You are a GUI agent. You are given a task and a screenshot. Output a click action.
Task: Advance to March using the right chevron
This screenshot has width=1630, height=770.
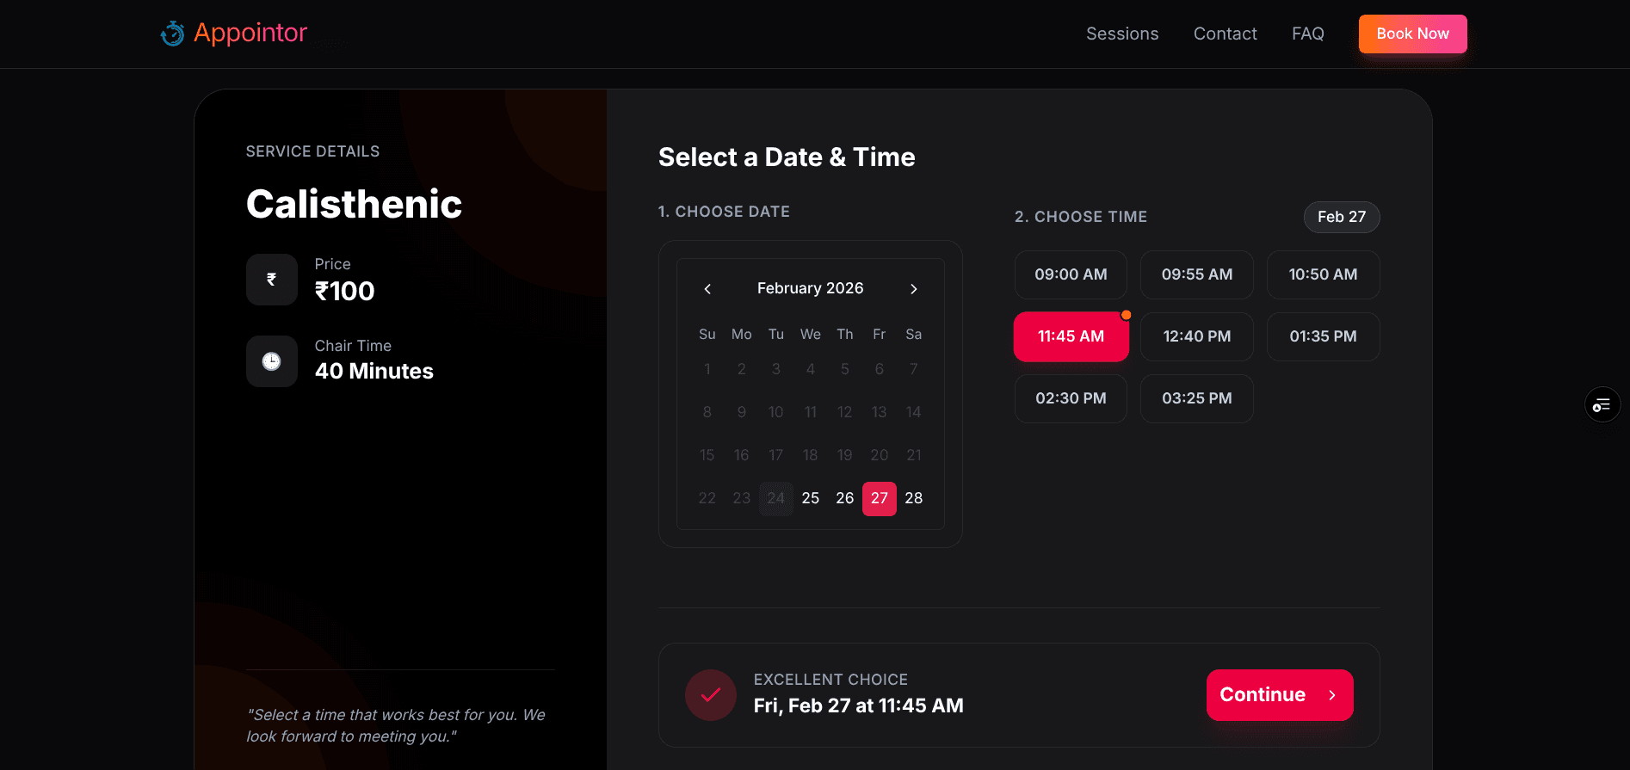[x=913, y=289]
